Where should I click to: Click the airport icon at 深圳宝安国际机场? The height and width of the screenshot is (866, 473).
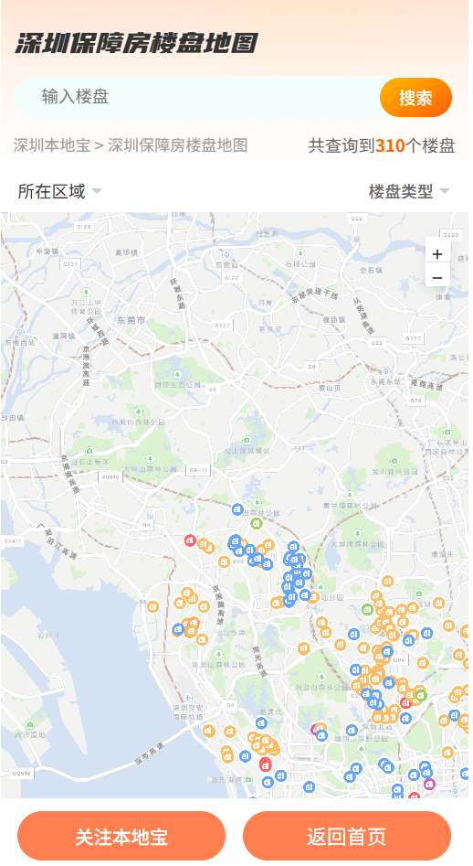pos(188,698)
